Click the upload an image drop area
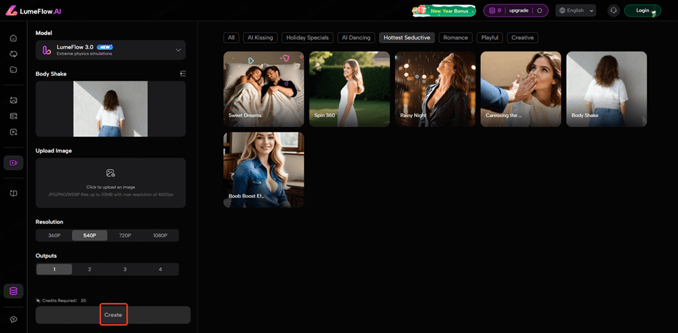This screenshot has width=678, height=333. pos(111,183)
